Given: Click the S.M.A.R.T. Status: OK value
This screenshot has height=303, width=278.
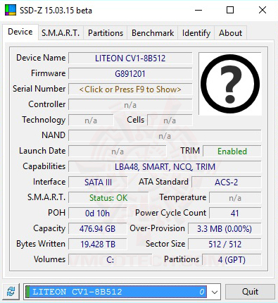Looking at the screenshot, I should (108, 198).
